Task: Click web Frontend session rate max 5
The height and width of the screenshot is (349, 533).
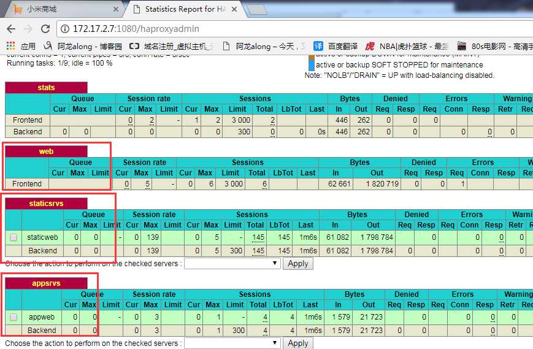Action: point(147,184)
